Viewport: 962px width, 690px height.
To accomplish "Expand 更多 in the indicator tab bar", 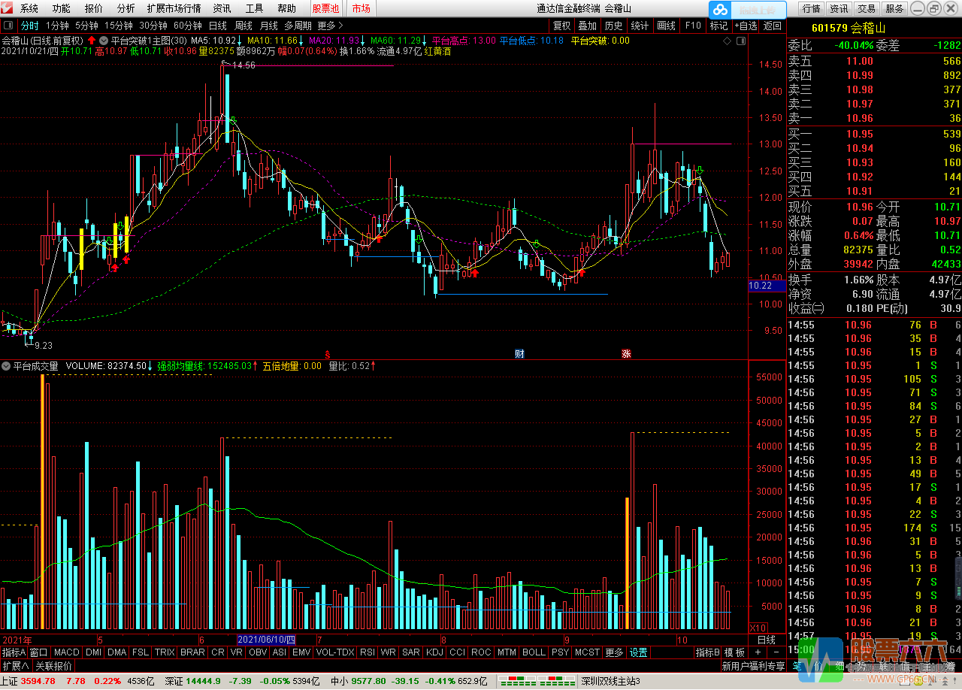I will pos(614,652).
